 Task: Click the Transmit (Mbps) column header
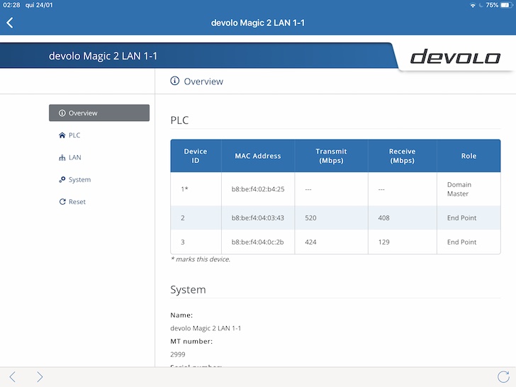pos(331,156)
